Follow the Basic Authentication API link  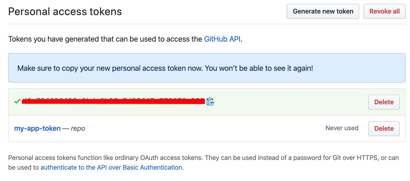point(111,167)
